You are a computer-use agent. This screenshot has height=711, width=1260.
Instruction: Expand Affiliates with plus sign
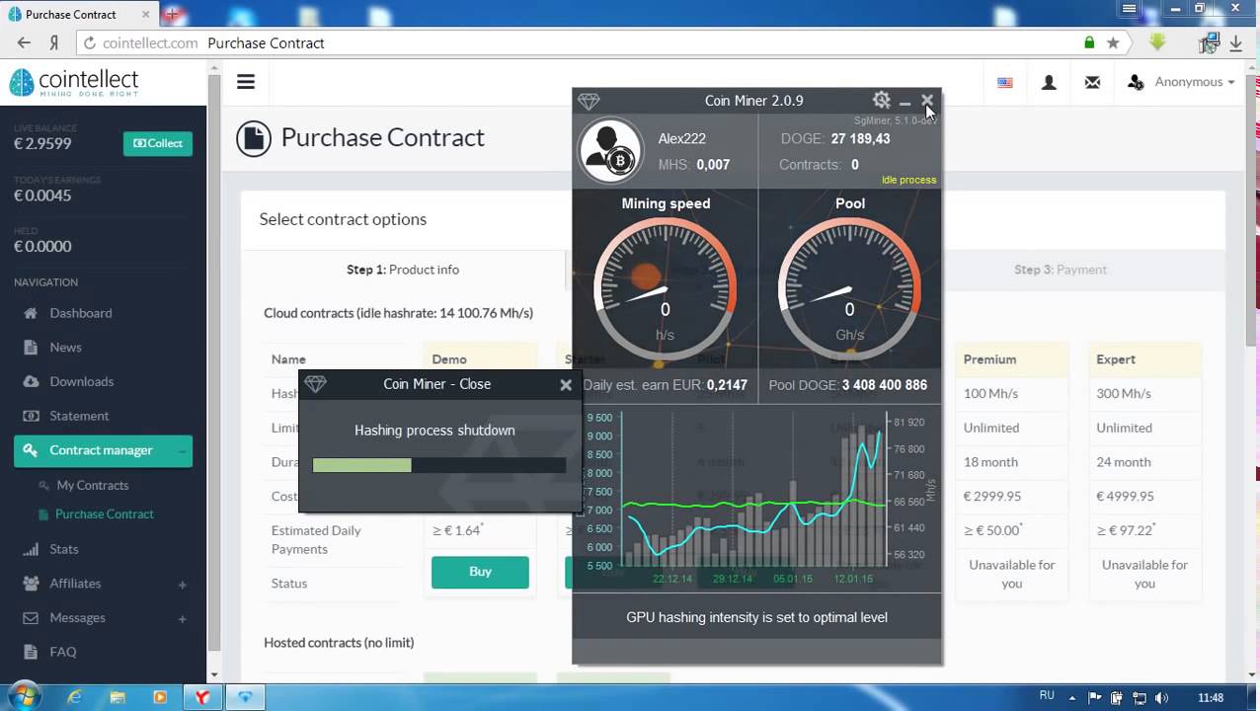pyautogui.click(x=182, y=584)
